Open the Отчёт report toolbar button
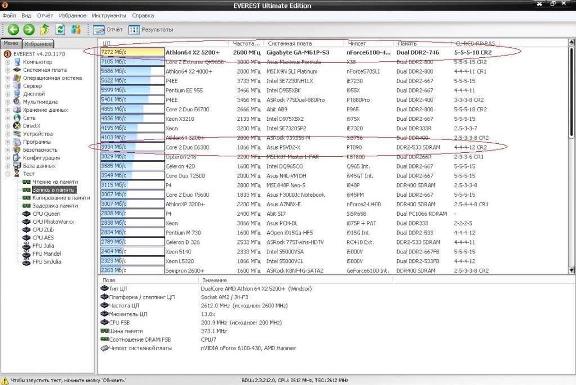This screenshot has width=576, height=385. [x=107, y=30]
